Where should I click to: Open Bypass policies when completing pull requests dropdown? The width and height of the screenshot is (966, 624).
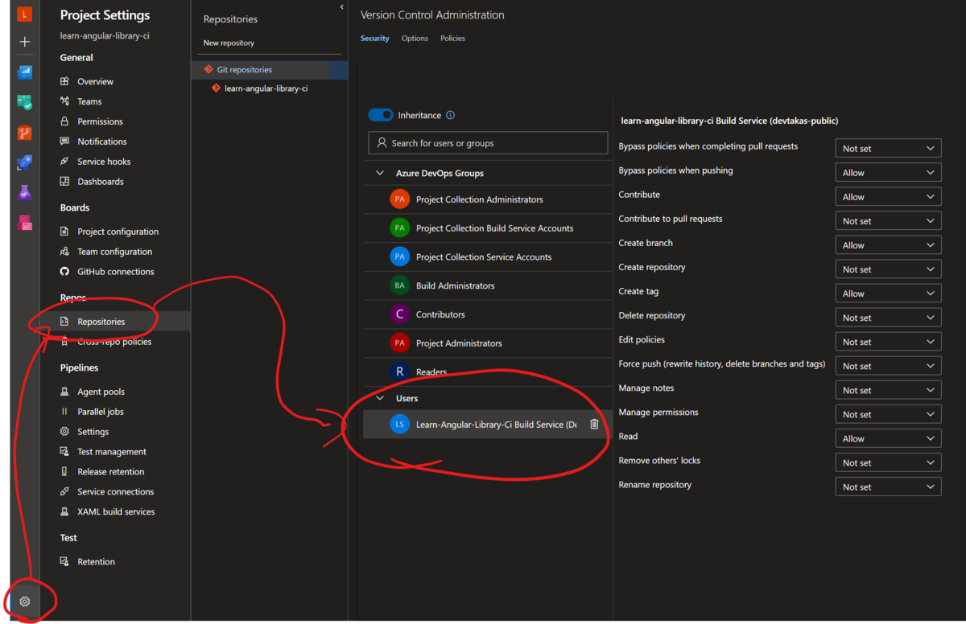[x=888, y=148]
